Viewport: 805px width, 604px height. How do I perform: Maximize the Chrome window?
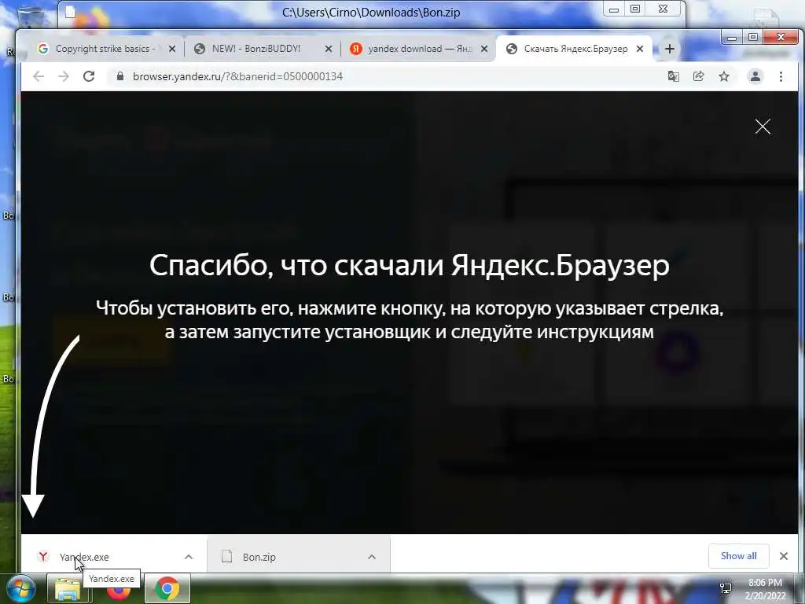tap(753, 37)
